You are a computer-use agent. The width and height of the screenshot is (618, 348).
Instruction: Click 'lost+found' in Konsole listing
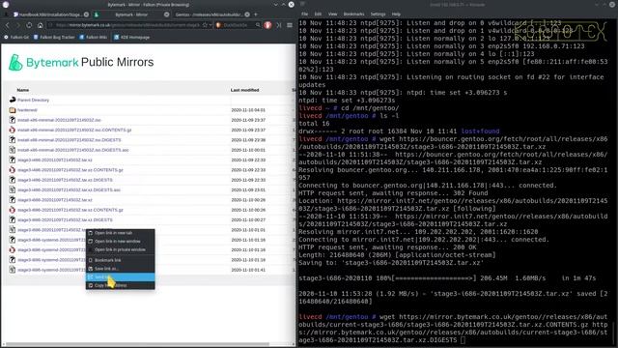pyautogui.click(x=480, y=131)
